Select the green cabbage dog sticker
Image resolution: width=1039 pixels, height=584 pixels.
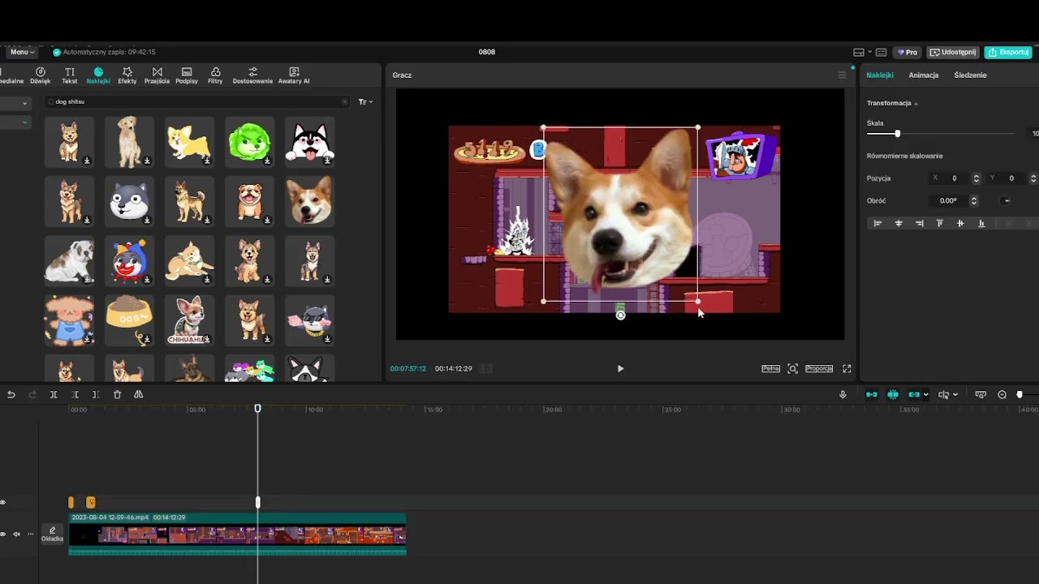[x=249, y=142]
